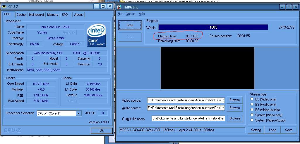Image resolution: width=300 pixels, height=144 pixels.
Task: Click the Video source path field
Action: [x=186, y=100]
